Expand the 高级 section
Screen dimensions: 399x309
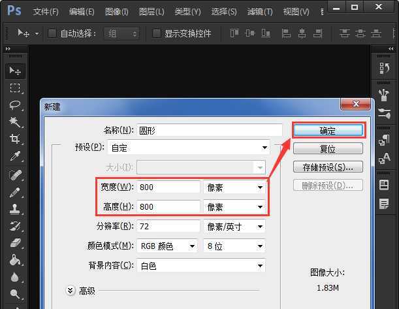click(x=71, y=291)
